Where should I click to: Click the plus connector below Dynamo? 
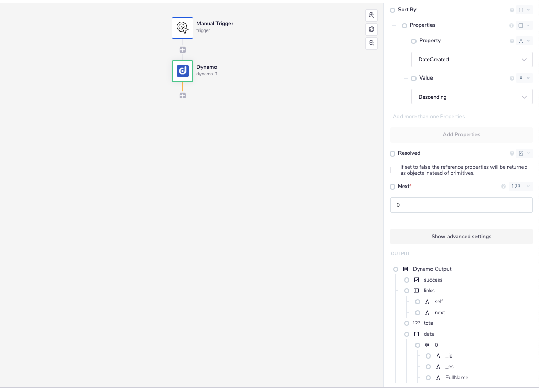[x=182, y=96]
